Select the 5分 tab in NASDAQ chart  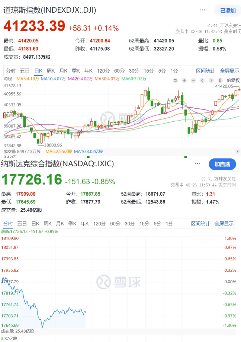point(157,224)
